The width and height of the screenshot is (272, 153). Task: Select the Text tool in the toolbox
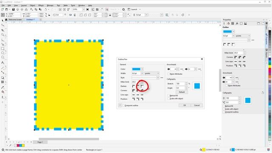coord(3,62)
